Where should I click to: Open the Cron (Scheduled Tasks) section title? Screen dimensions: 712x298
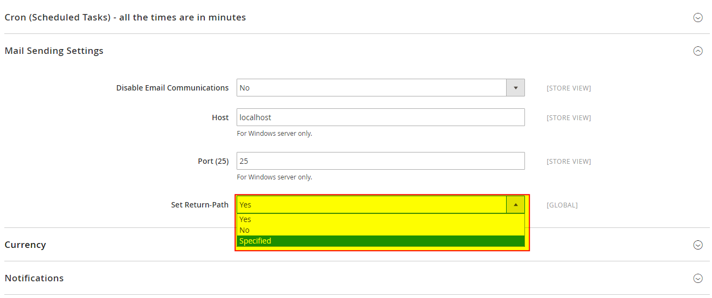click(x=125, y=17)
